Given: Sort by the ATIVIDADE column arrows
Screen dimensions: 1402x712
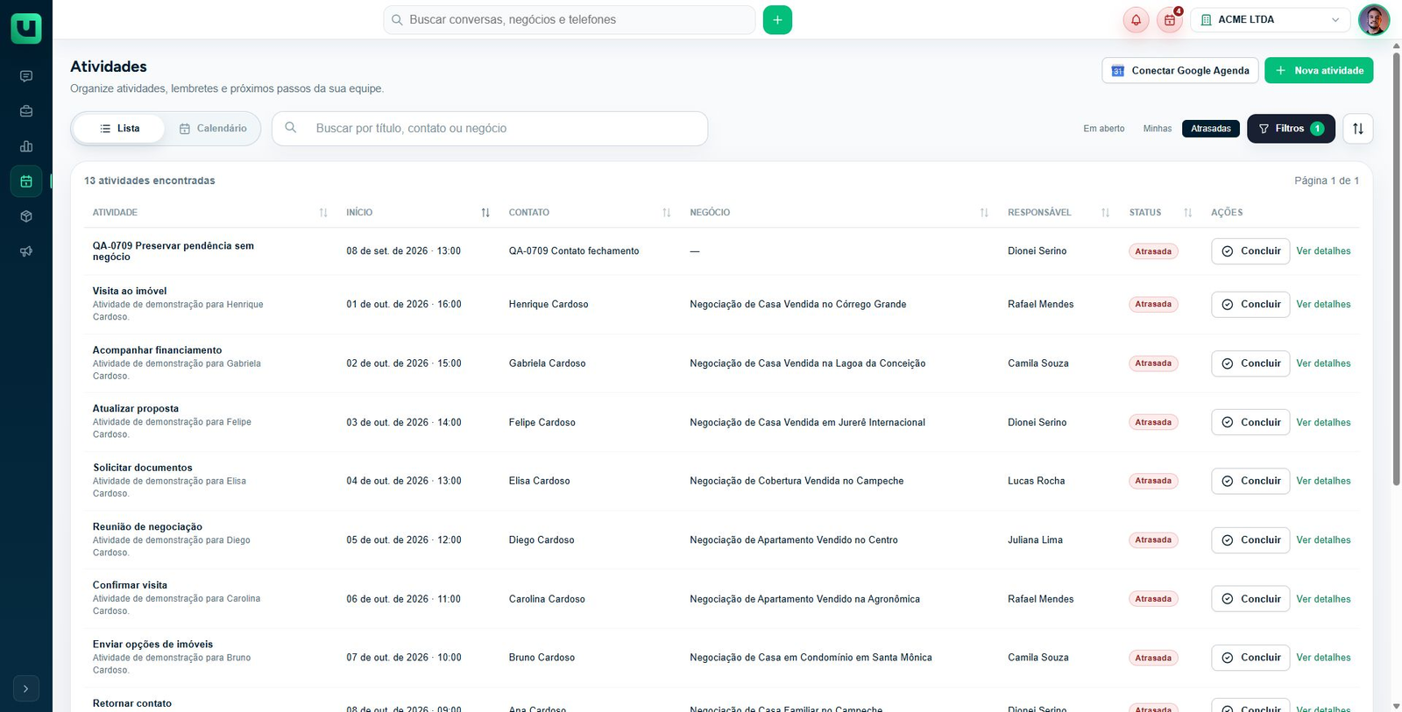Looking at the screenshot, I should click(x=323, y=213).
